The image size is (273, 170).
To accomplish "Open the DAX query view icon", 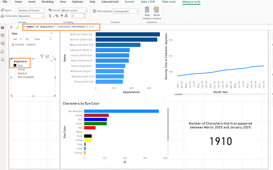I will tap(3, 51).
